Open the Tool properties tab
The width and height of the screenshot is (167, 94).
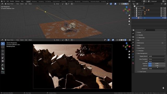[133, 33]
